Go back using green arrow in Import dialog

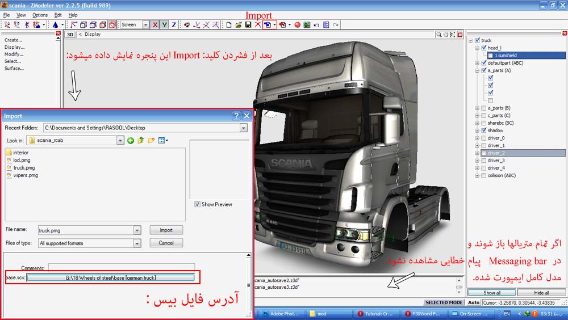pyautogui.click(x=131, y=141)
